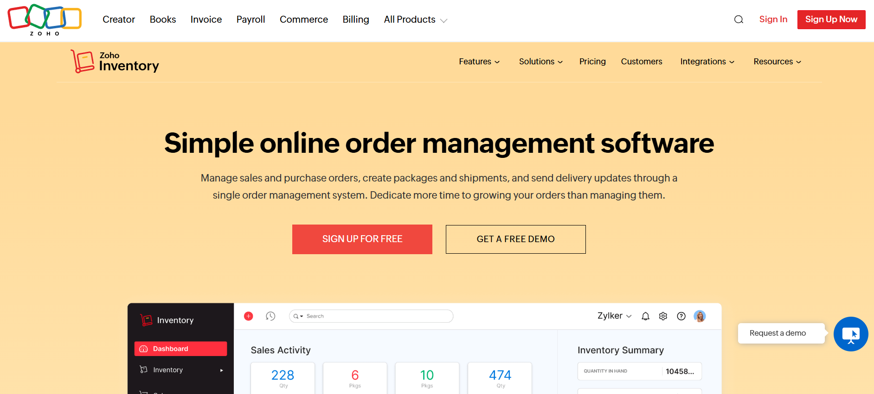Click the help question mark icon
The height and width of the screenshot is (394, 874).
[x=681, y=316]
